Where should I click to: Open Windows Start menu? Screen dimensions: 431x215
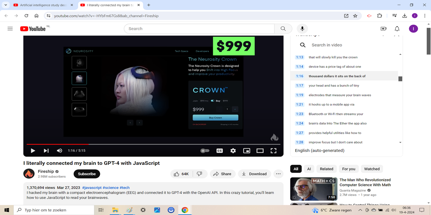coord(7,210)
